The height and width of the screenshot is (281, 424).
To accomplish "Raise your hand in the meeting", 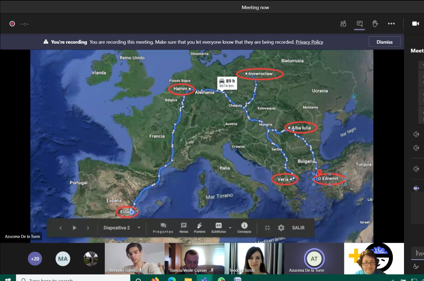I will pyautogui.click(x=375, y=24).
